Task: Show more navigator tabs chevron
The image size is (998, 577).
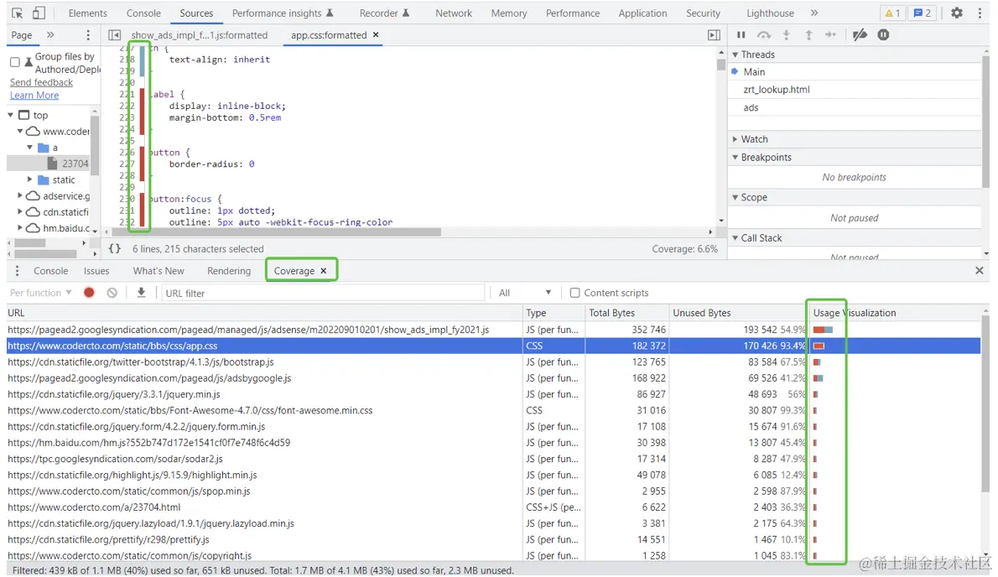Action: 50,35
